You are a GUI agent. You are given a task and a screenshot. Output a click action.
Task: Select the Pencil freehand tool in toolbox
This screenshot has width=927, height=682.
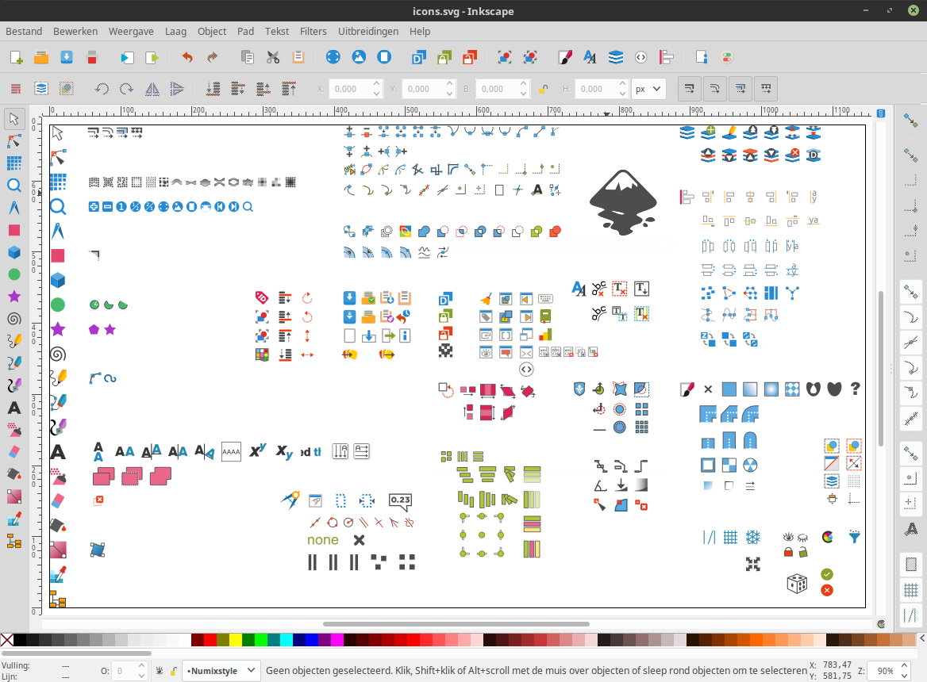[14, 341]
